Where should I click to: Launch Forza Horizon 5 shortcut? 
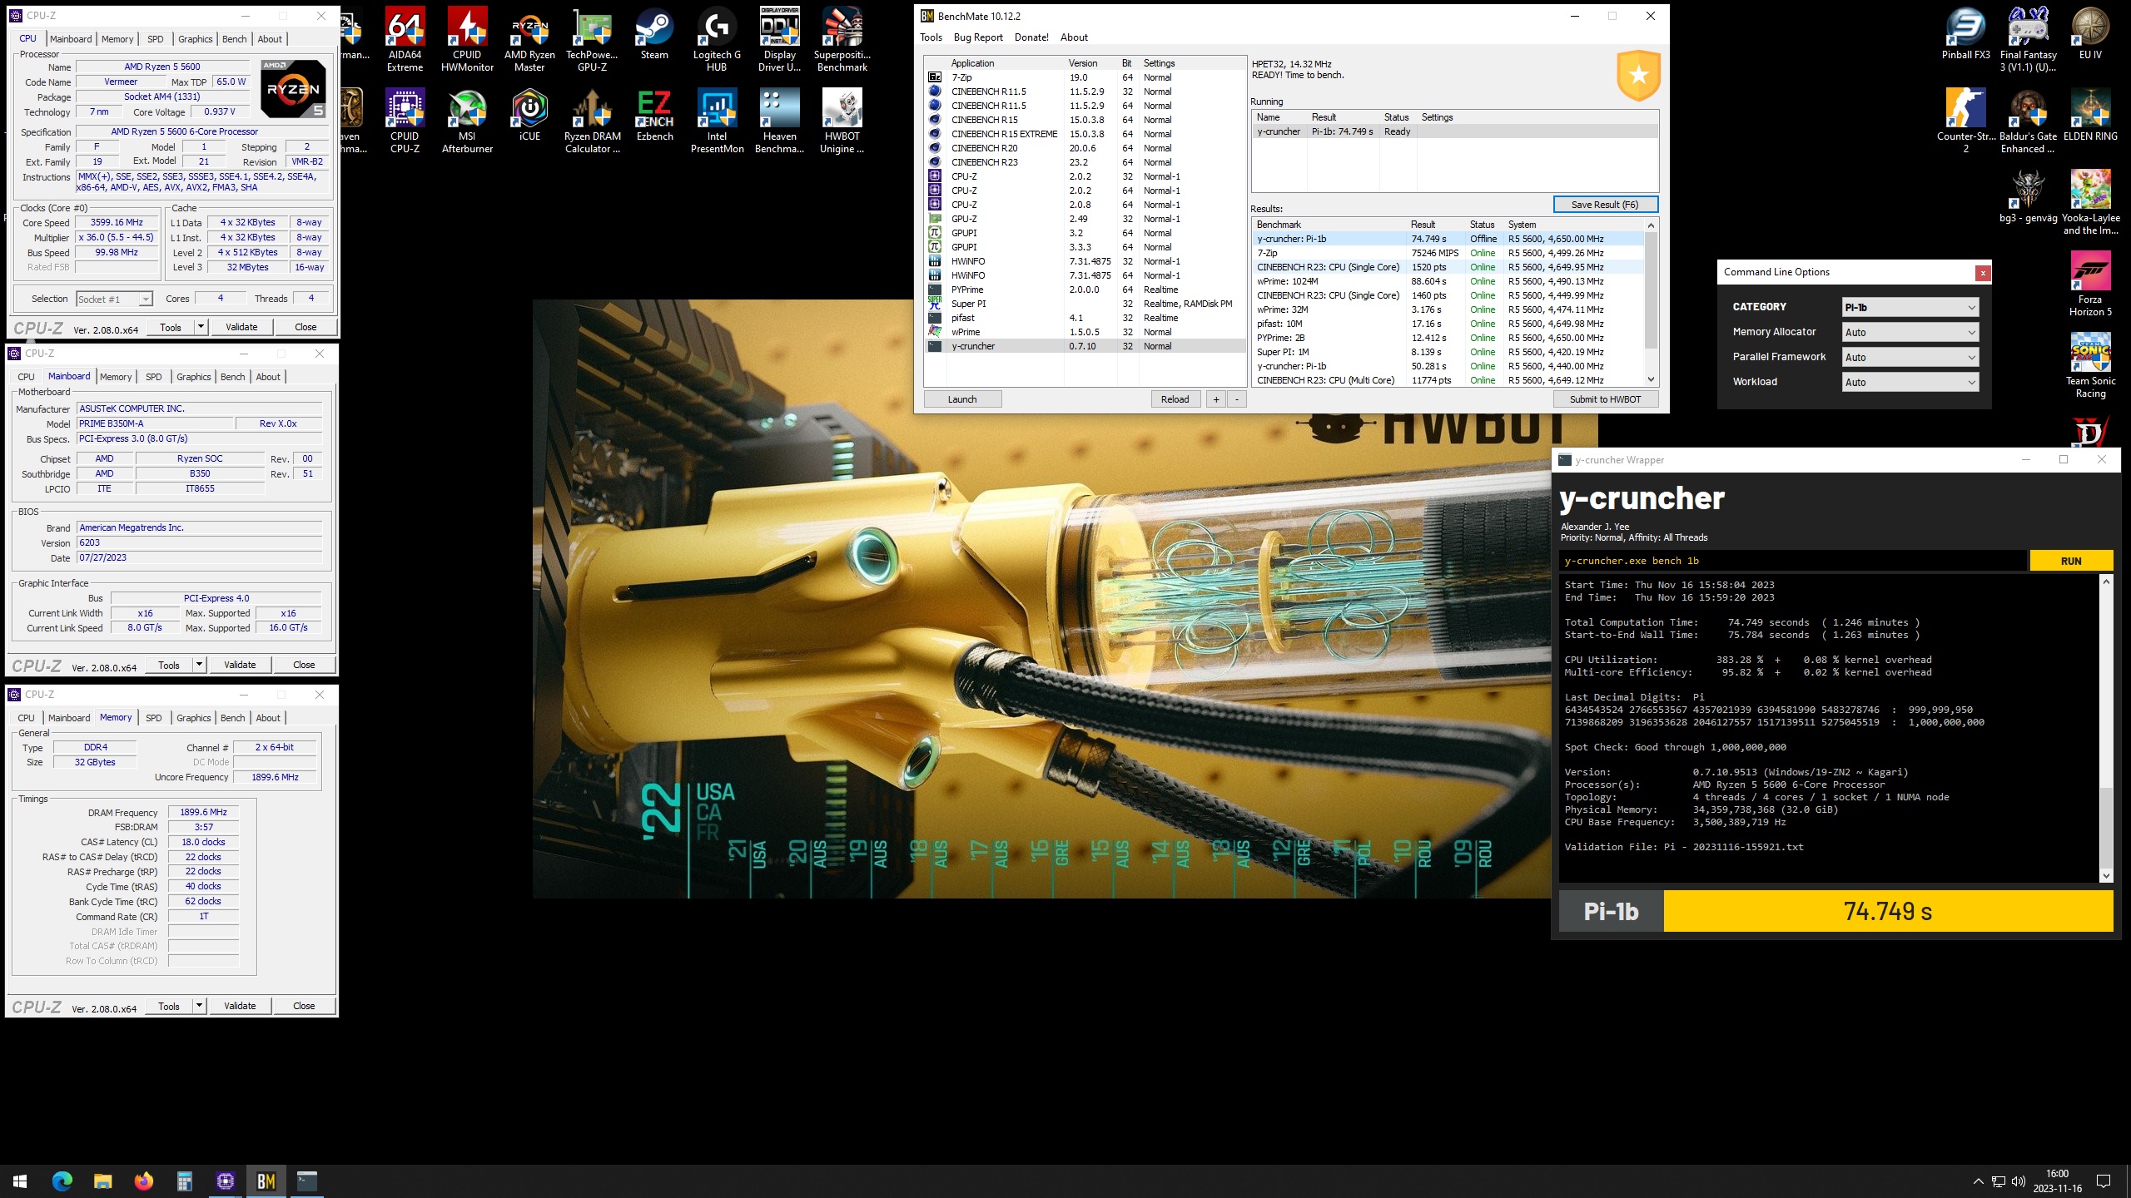pyautogui.click(x=2090, y=284)
